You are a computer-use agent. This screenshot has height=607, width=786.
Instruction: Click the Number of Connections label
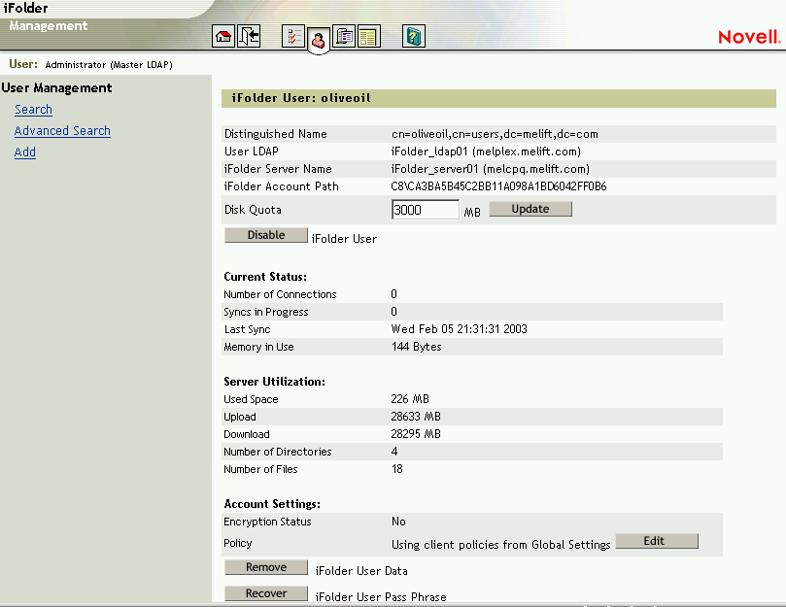[x=280, y=294]
